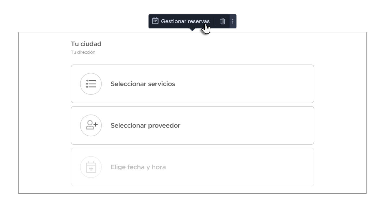The image size is (390, 209).
Task: Click the services list icon
Action: click(x=91, y=84)
